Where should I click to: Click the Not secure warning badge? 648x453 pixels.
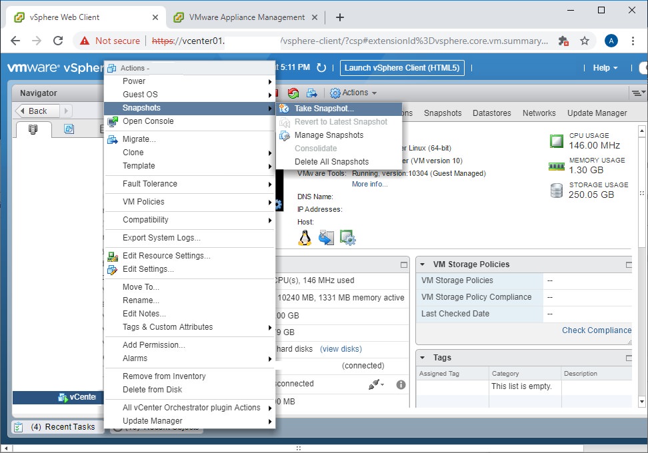pyautogui.click(x=110, y=41)
